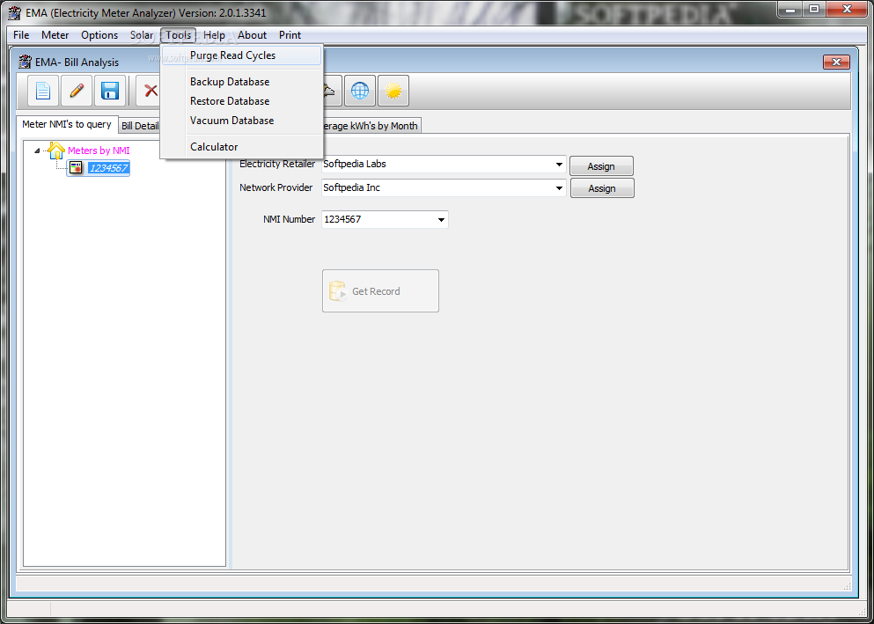Choose Purge Read Cycles from Tools menu
Screen dimensions: 874x624
(241, 55)
